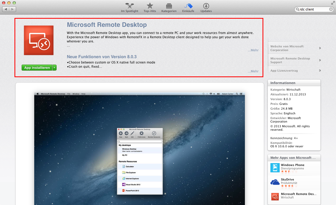The width and height of the screenshot is (336, 205).
Task: Click the Microsoft Remote Desktop title heading
Action: coord(107,25)
